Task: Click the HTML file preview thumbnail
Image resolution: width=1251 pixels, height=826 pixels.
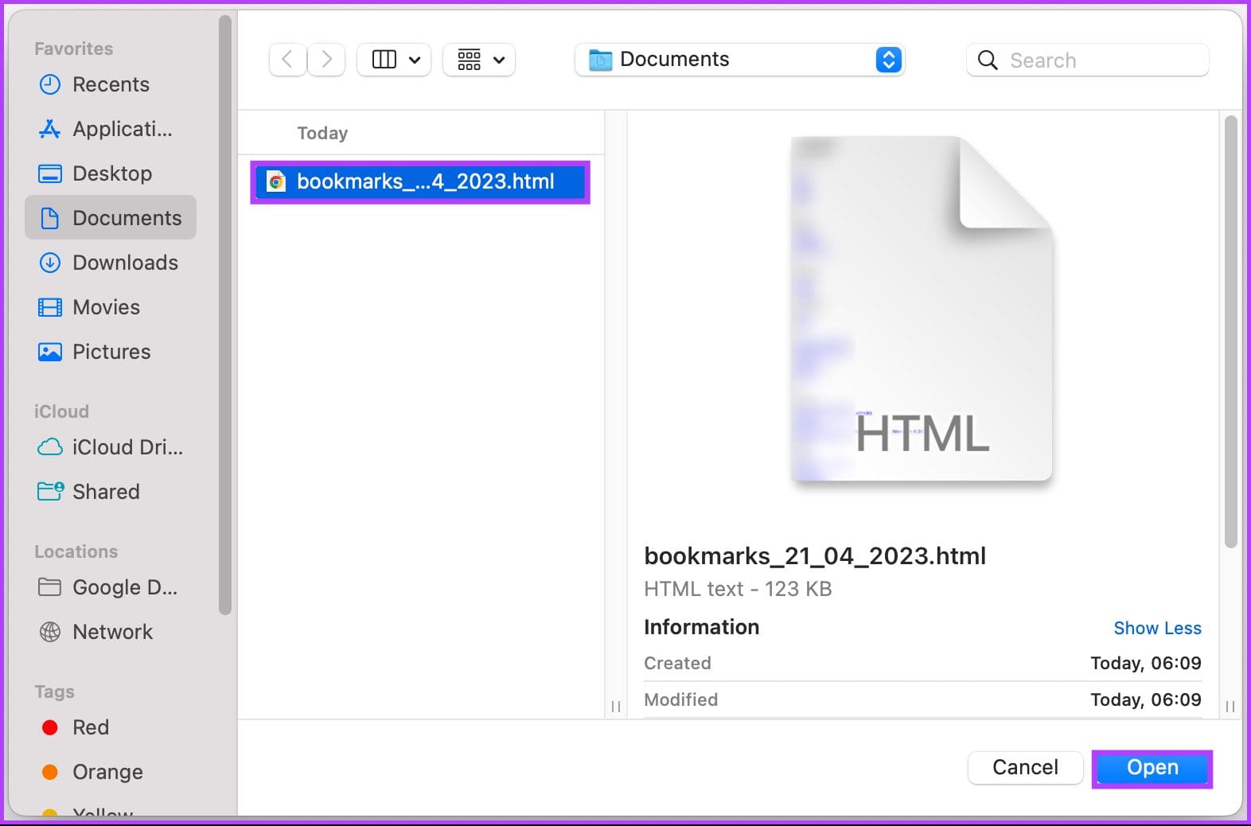Action: (922, 309)
